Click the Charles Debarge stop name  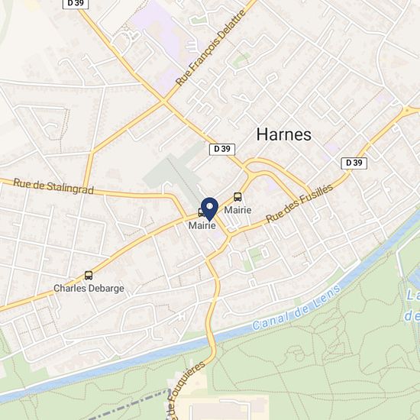89,289
